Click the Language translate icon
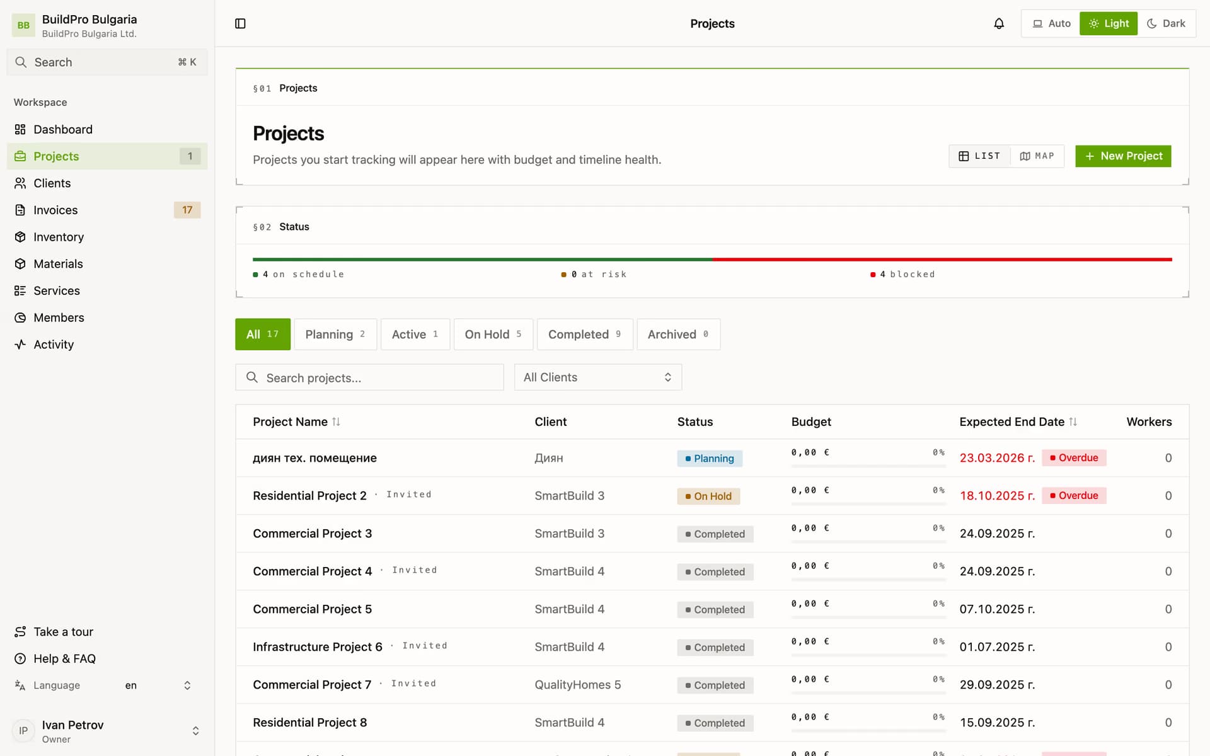Image resolution: width=1210 pixels, height=756 pixels. click(x=20, y=685)
